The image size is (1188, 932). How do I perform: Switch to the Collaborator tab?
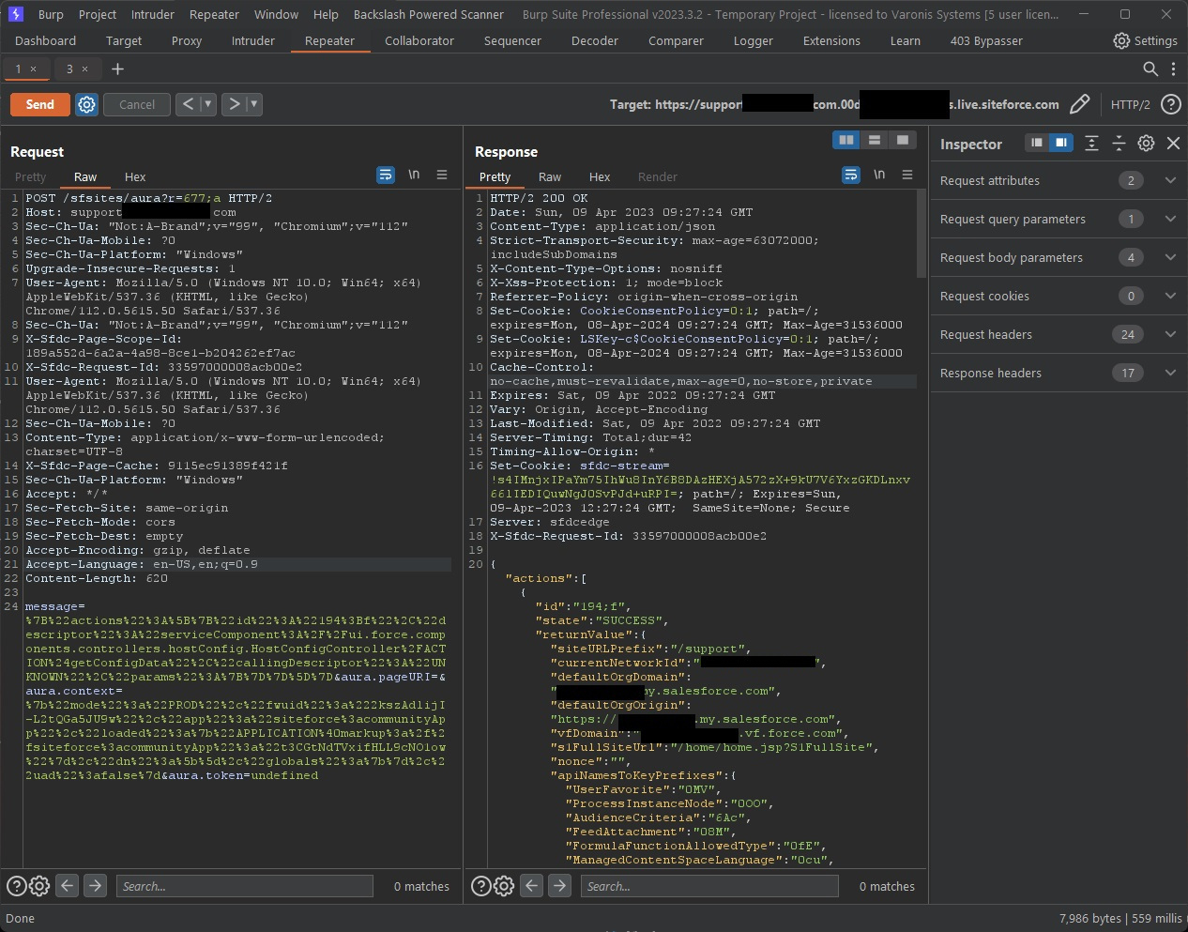pyautogui.click(x=419, y=40)
